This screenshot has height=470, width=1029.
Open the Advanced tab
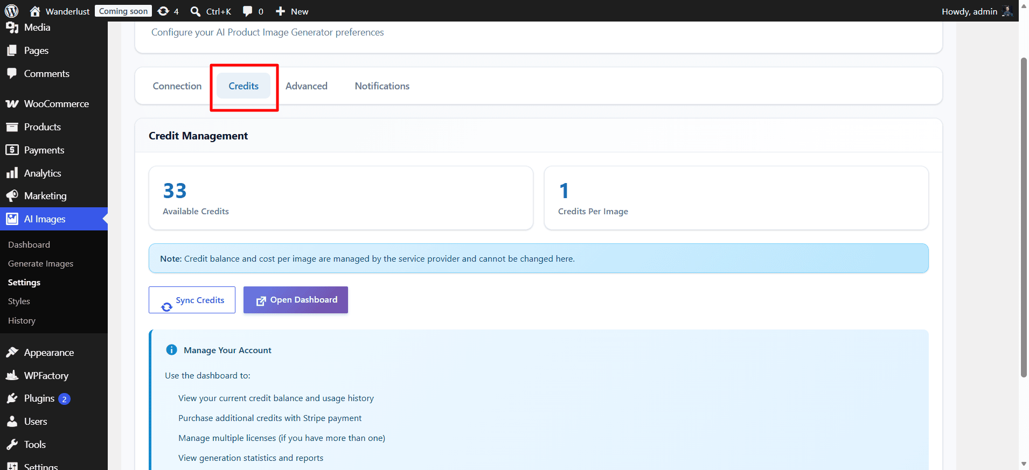307,86
